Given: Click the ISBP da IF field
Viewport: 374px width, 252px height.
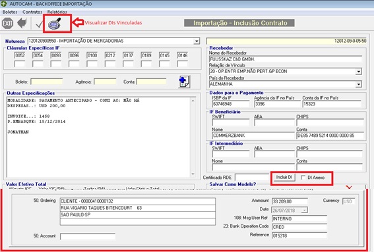Looking at the screenshot, I should click(231, 104).
